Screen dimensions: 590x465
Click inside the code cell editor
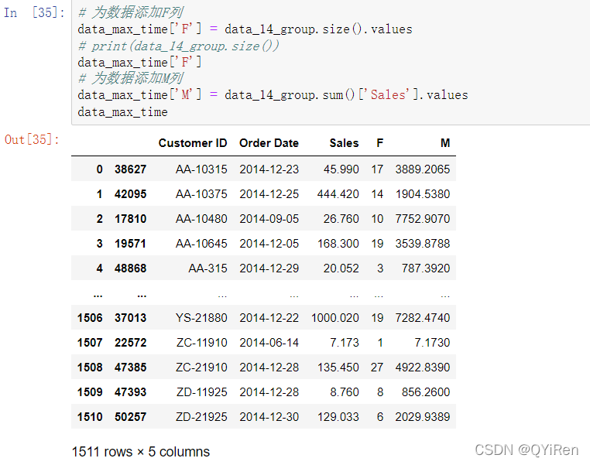(x=331, y=62)
